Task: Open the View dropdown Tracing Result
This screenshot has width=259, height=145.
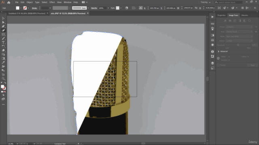Action: pos(239,32)
